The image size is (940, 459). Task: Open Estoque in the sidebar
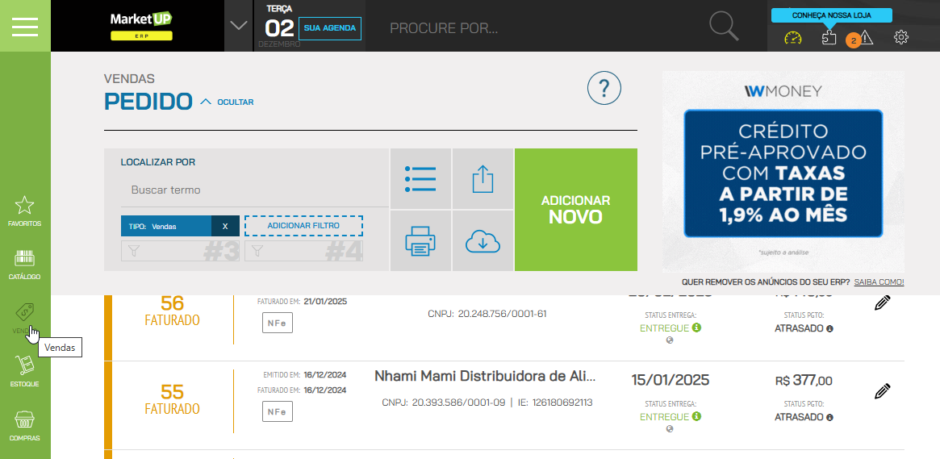[25, 371]
